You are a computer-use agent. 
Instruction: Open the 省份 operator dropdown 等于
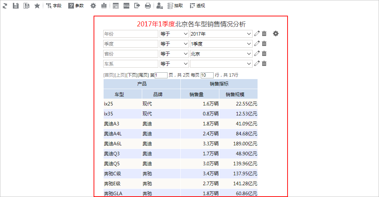[x=174, y=54]
